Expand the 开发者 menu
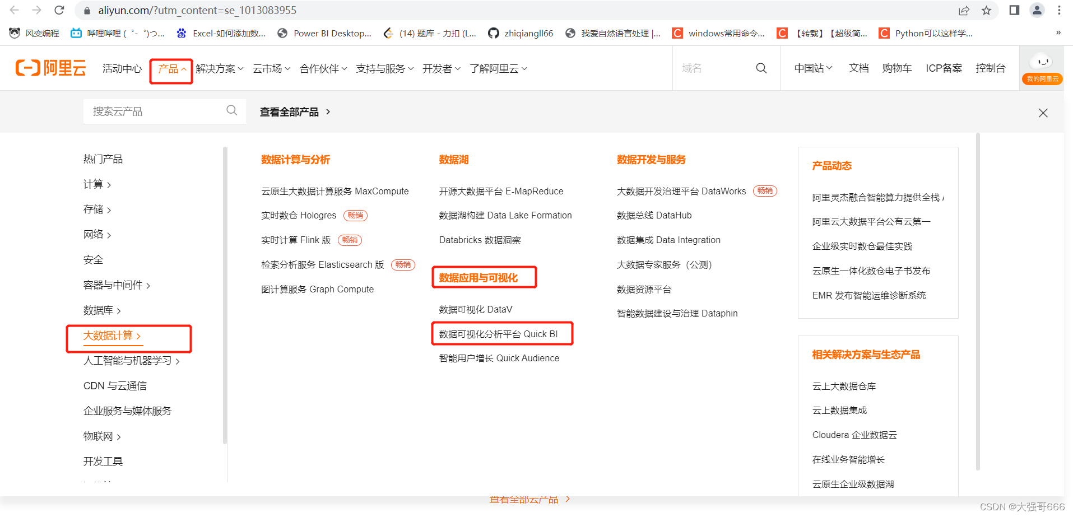 442,68
